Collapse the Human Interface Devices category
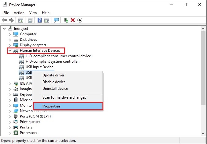Screen dimensions: 207x144 10,51
